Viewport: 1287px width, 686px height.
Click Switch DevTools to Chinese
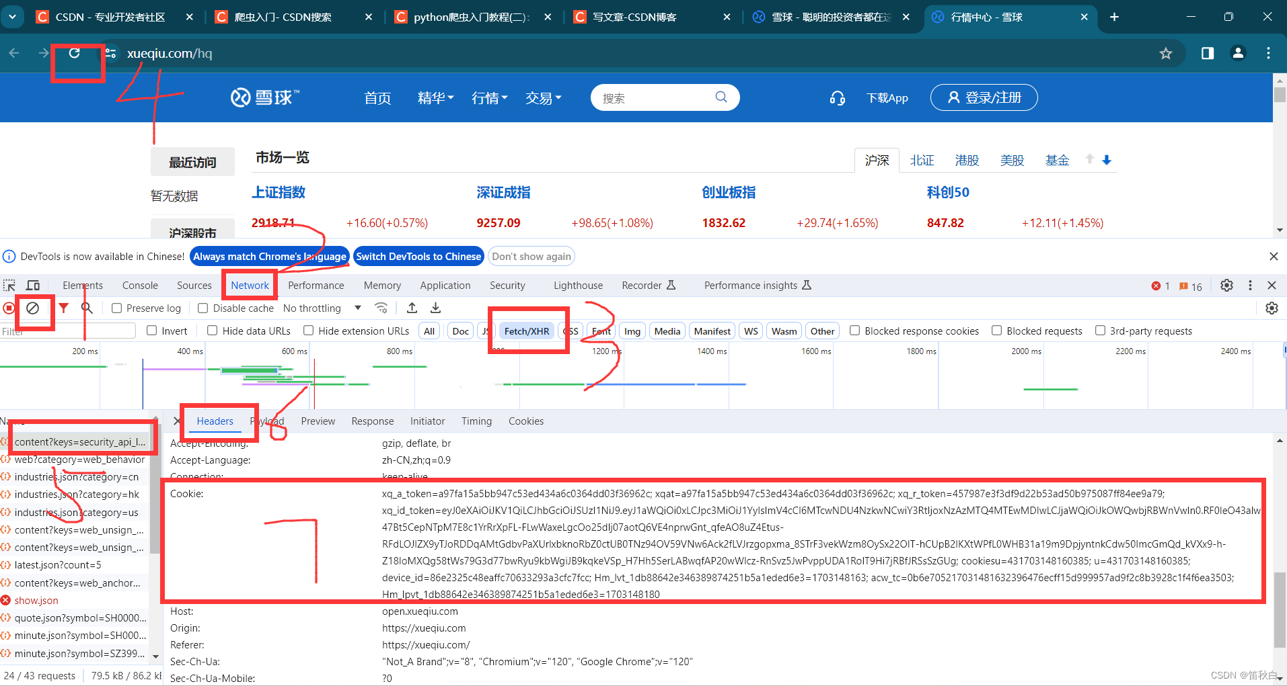[418, 256]
